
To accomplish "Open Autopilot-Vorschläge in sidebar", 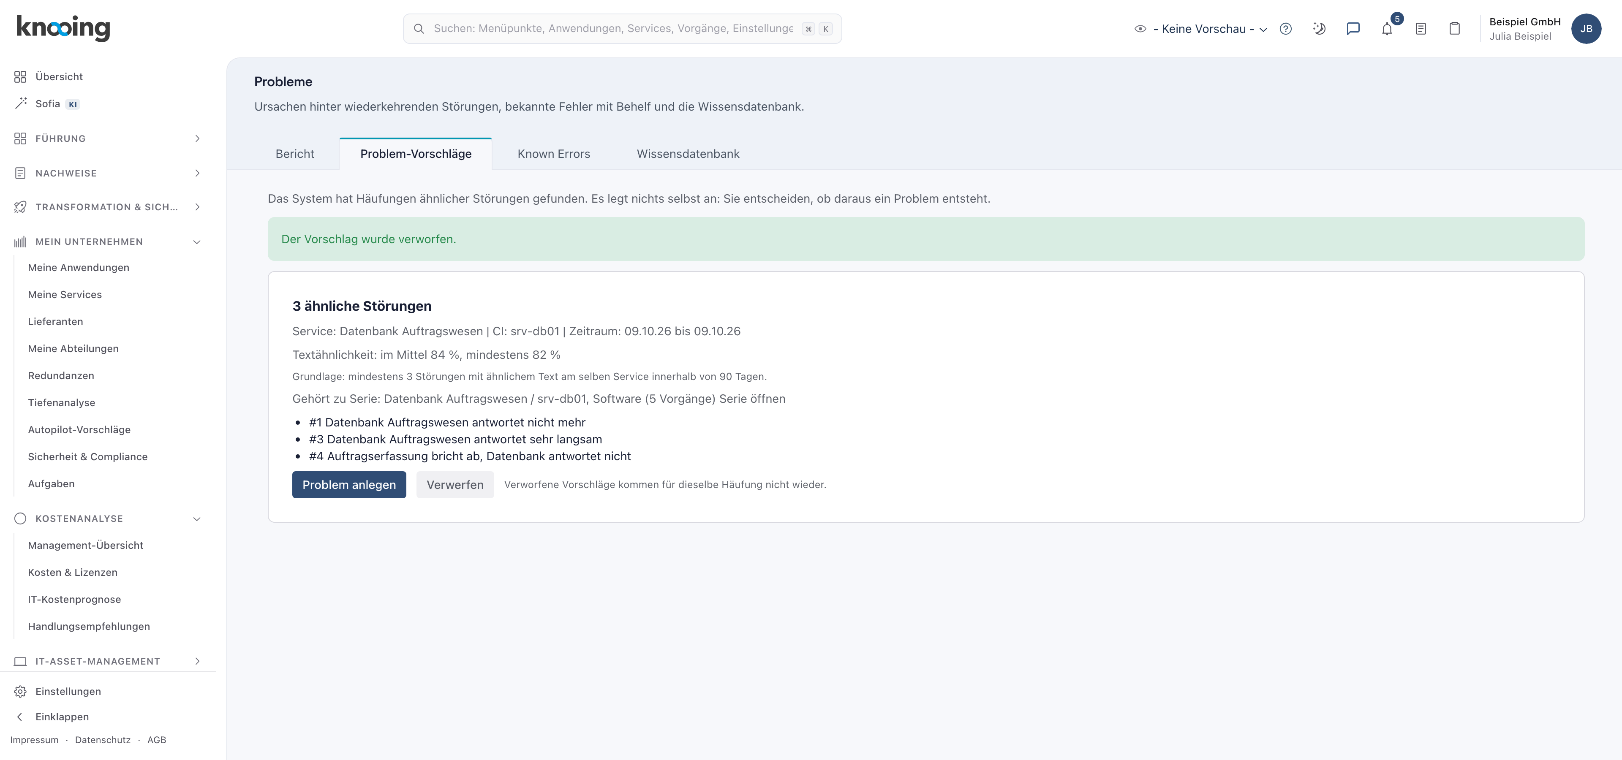I will (x=79, y=430).
